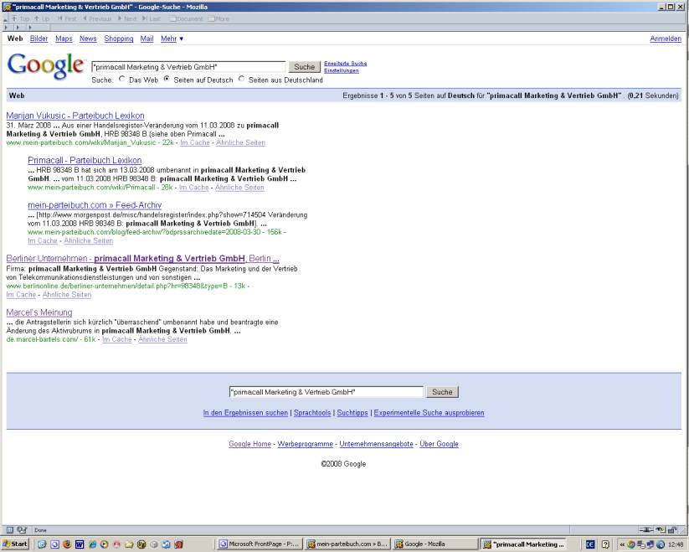Click Last in the site navigation toolbar
The image size is (689, 552).
point(152,19)
